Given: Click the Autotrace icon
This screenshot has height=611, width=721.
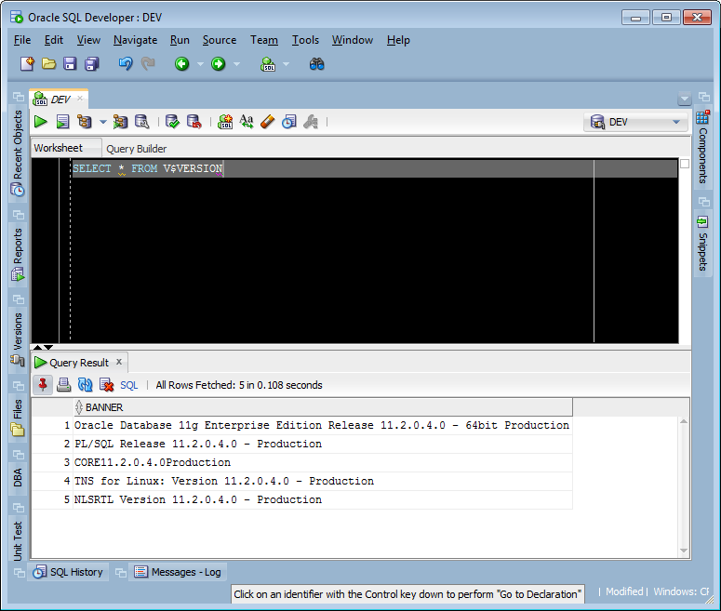Looking at the screenshot, I should tap(120, 122).
